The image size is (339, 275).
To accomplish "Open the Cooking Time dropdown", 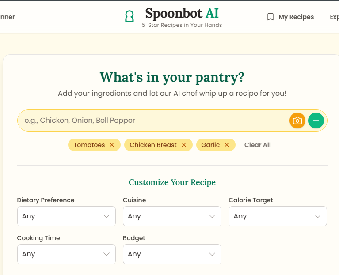I will pos(66,254).
